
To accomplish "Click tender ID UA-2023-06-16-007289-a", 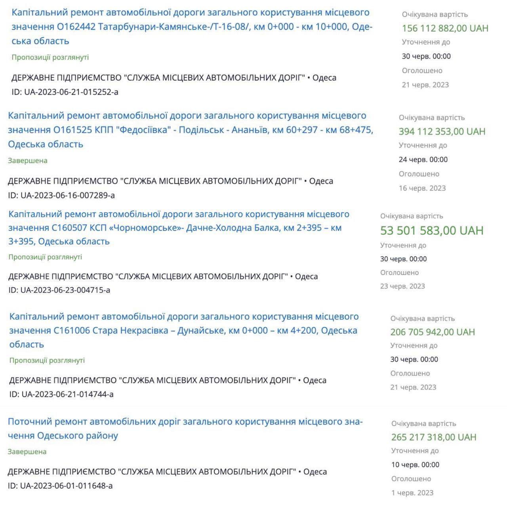I will pyautogui.click(x=61, y=195).
